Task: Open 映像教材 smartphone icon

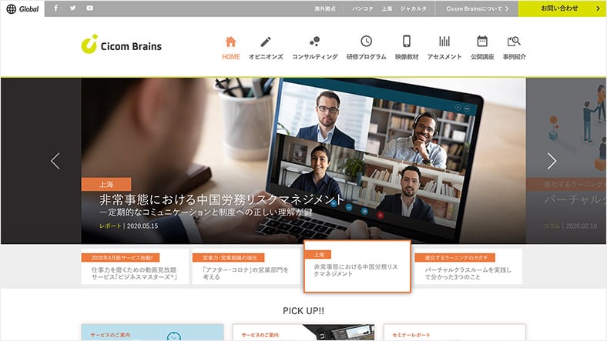Action: [x=407, y=42]
